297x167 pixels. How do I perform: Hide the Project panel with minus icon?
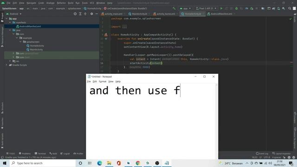pos(97,14)
